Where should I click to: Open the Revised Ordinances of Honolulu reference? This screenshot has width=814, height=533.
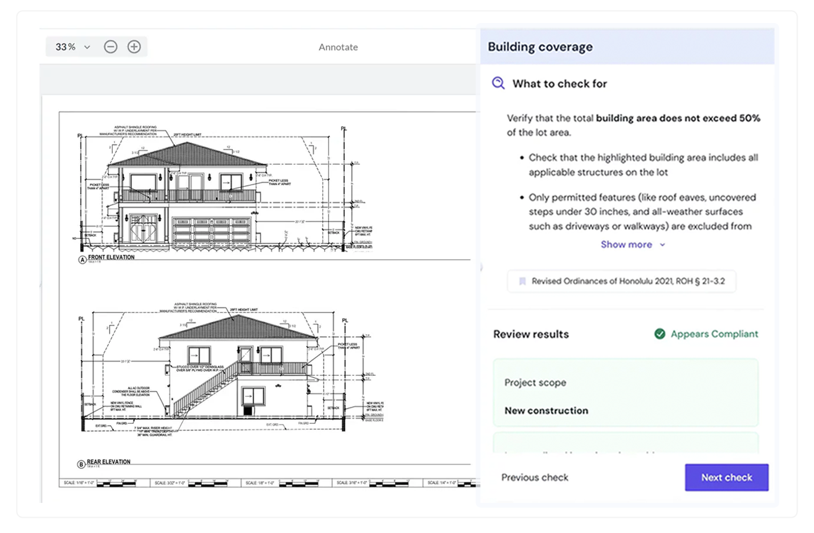[622, 281]
